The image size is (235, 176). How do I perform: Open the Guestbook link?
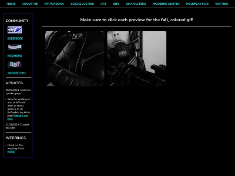[x=15, y=39]
